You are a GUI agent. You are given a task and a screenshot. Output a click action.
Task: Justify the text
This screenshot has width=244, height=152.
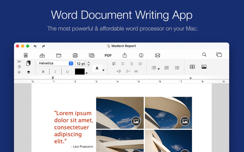click(140, 64)
